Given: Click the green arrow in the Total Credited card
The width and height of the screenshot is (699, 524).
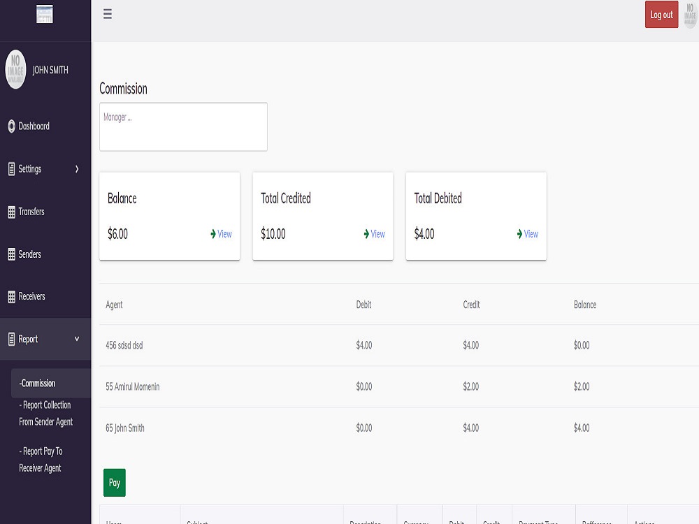Looking at the screenshot, I should point(366,234).
